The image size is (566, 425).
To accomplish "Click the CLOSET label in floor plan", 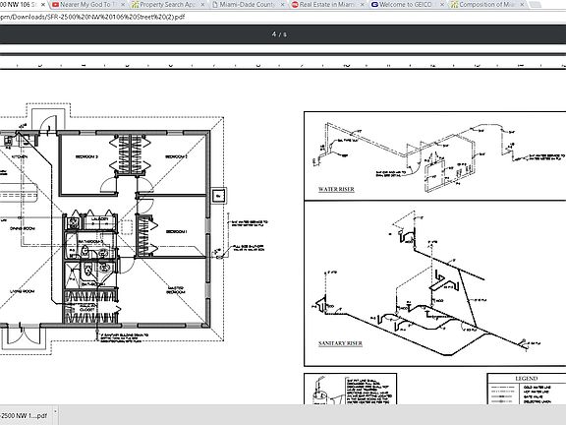I will 86,310.
